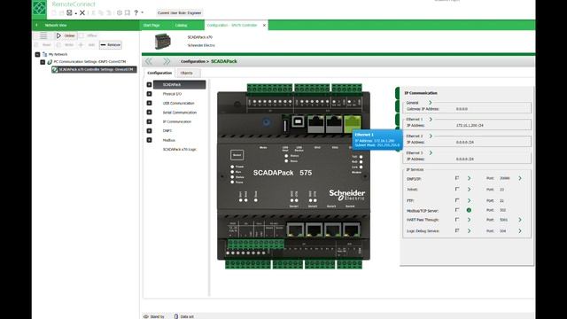
Task: Enable the Logic Debug Service checkbox
Action: [457, 230]
